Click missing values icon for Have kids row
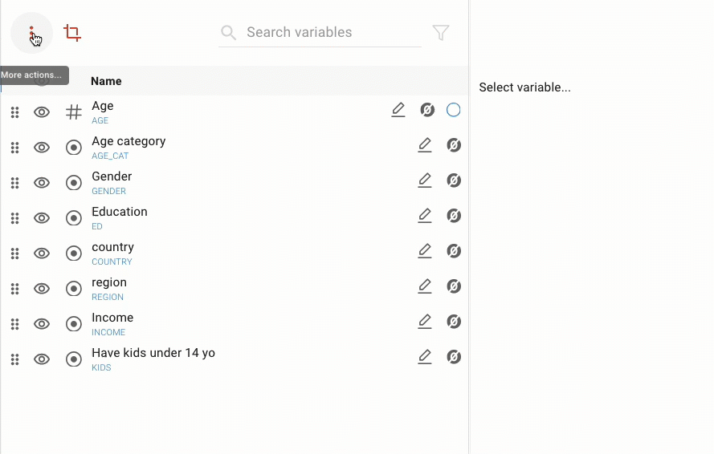 pyautogui.click(x=454, y=357)
